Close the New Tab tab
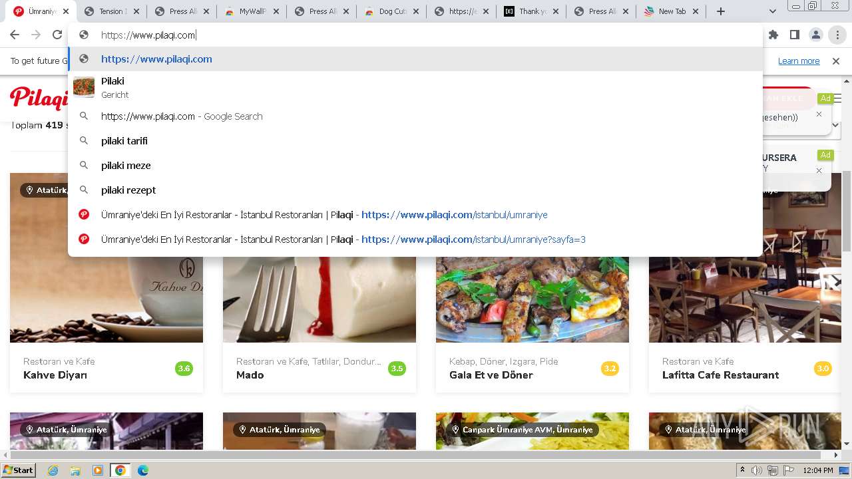Image resolution: width=852 pixels, height=479 pixels. (695, 11)
